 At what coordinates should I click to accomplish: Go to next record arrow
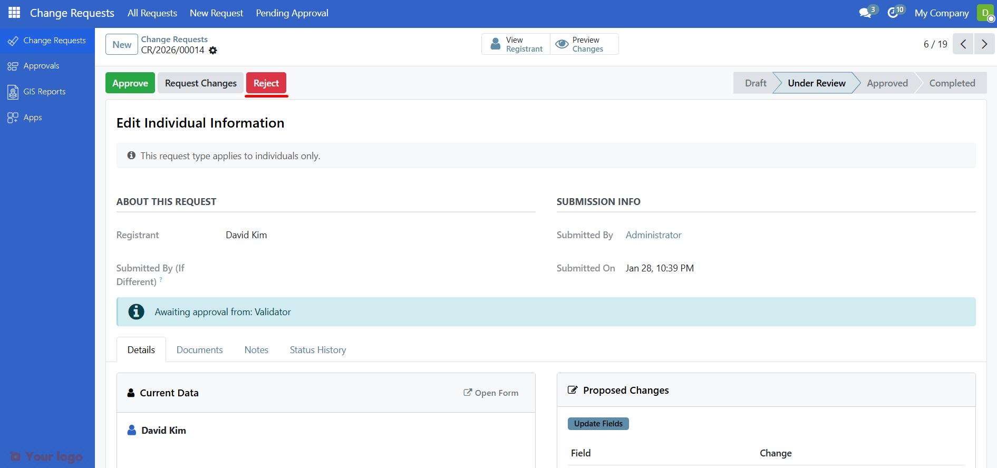tap(984, 44)
